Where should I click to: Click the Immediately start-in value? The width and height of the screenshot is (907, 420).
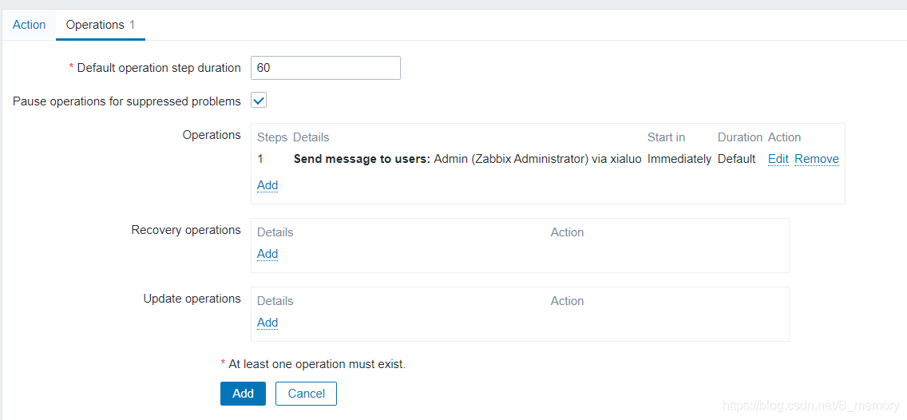pyautogui.click(x=679, y=159)
